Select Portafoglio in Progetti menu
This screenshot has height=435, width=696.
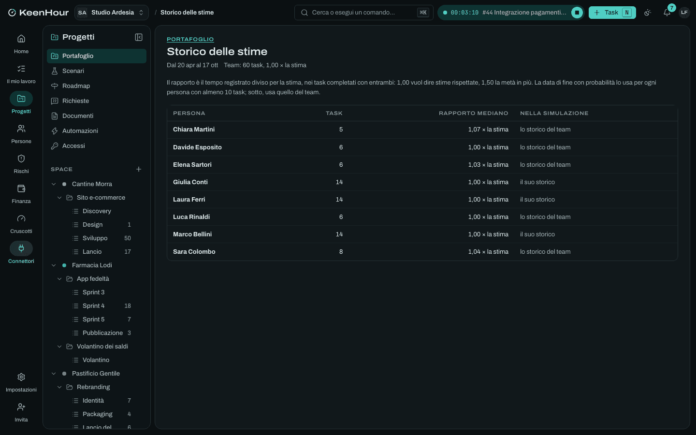(x=97, y=56)
